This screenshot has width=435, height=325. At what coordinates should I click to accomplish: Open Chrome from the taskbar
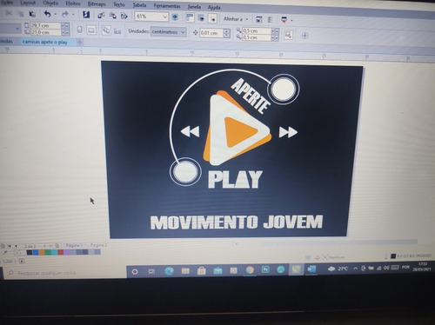250,270
